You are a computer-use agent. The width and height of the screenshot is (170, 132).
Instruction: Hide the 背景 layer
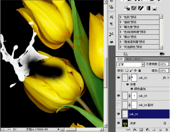pos(118,123)
